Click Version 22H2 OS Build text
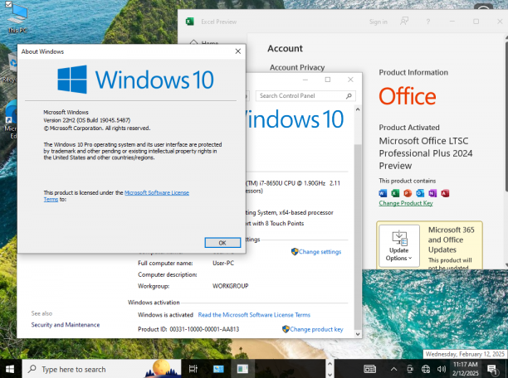The width and height of the screenshot is (508, 378). tap(87, 120)
